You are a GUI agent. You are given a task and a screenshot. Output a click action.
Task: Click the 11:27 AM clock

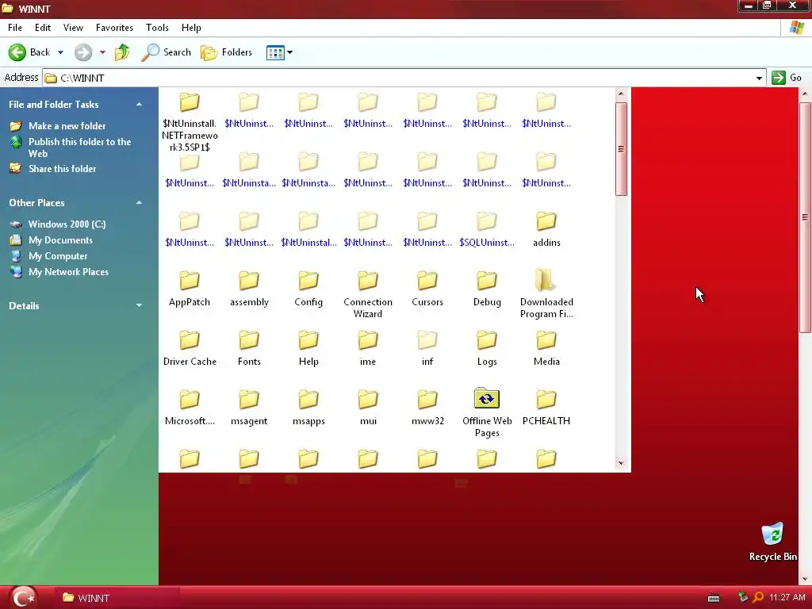click(787, 598)
